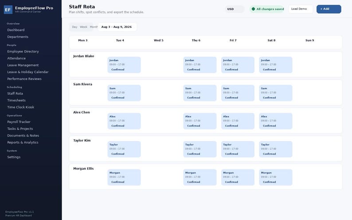352x220 pixels.
Task: Go to Employee Directory
Action: 23,51
